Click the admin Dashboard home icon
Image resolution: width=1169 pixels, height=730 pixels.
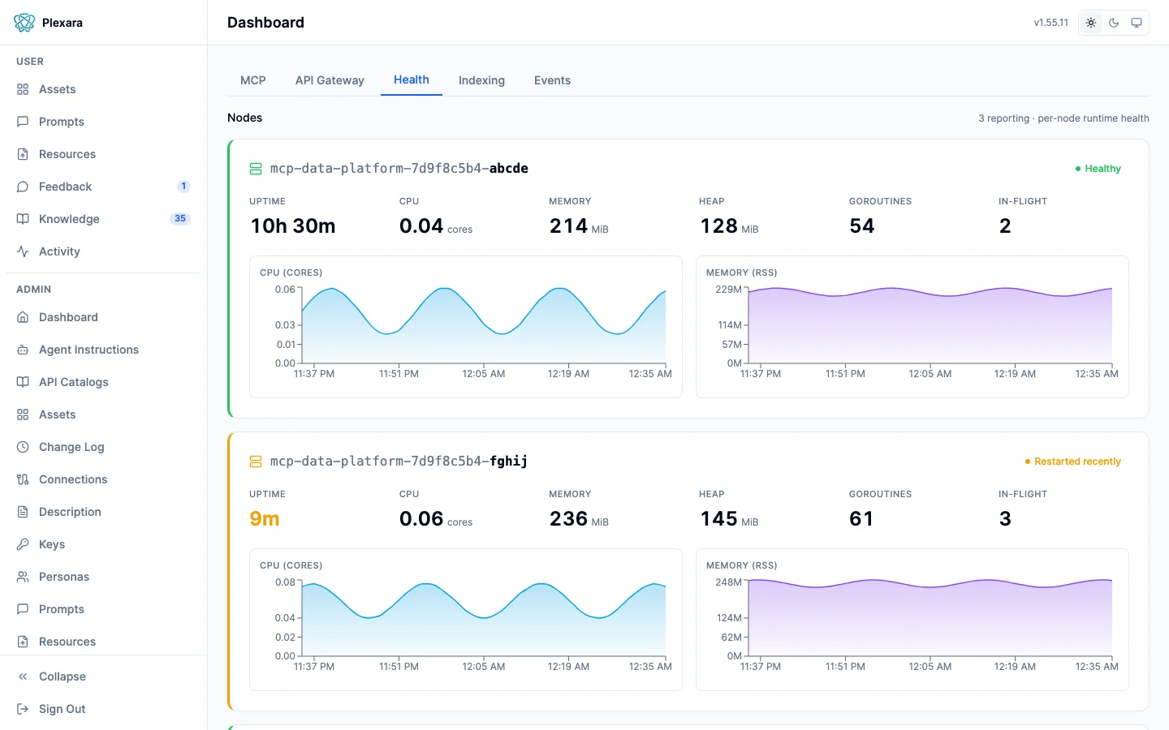click(x=23, y=317)
